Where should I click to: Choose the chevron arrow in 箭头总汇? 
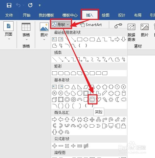99,126
